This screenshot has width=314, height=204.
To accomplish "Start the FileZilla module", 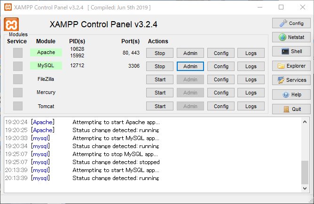I will tap(160, 79).
